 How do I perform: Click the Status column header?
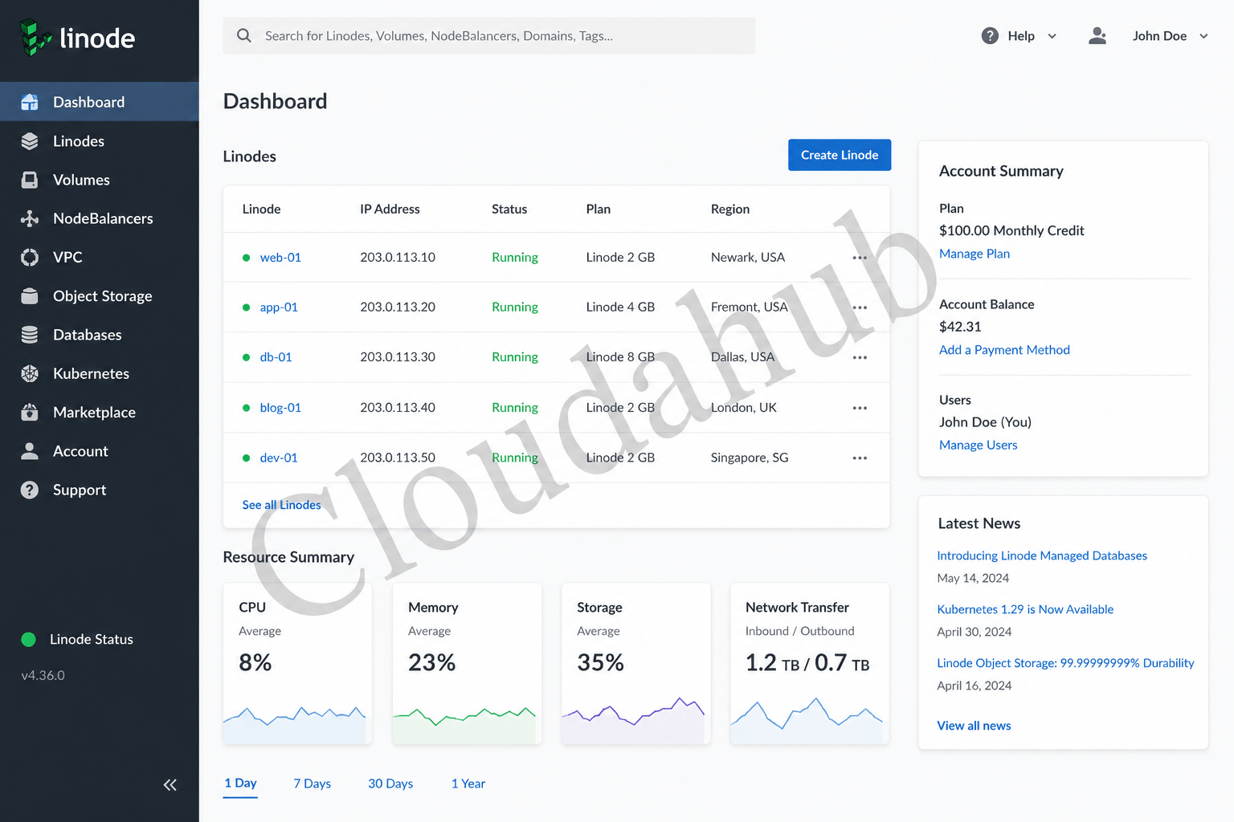[509, 209]
